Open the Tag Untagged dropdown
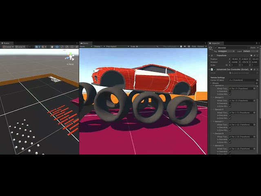 [x=226, y=51]
